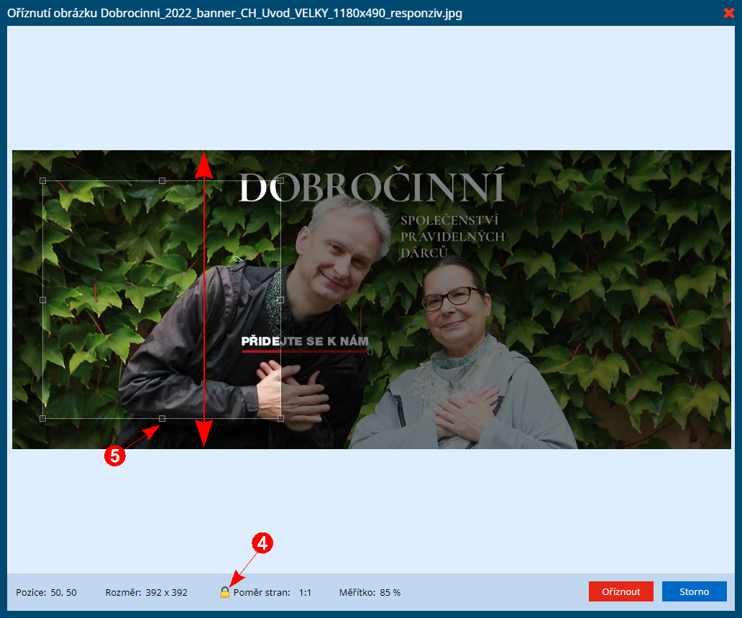This screenshot has height=618, width=742.
Task: Select the top-middle crop handle
Action: pos(162,181)
